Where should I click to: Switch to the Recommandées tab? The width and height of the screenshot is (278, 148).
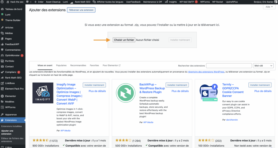[78, 65]
